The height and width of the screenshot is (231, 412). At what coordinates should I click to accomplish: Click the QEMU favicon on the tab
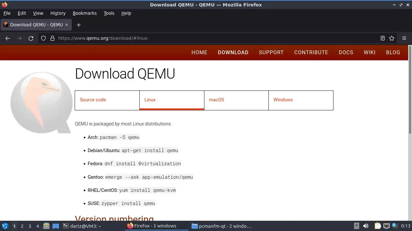pos(6,25)
